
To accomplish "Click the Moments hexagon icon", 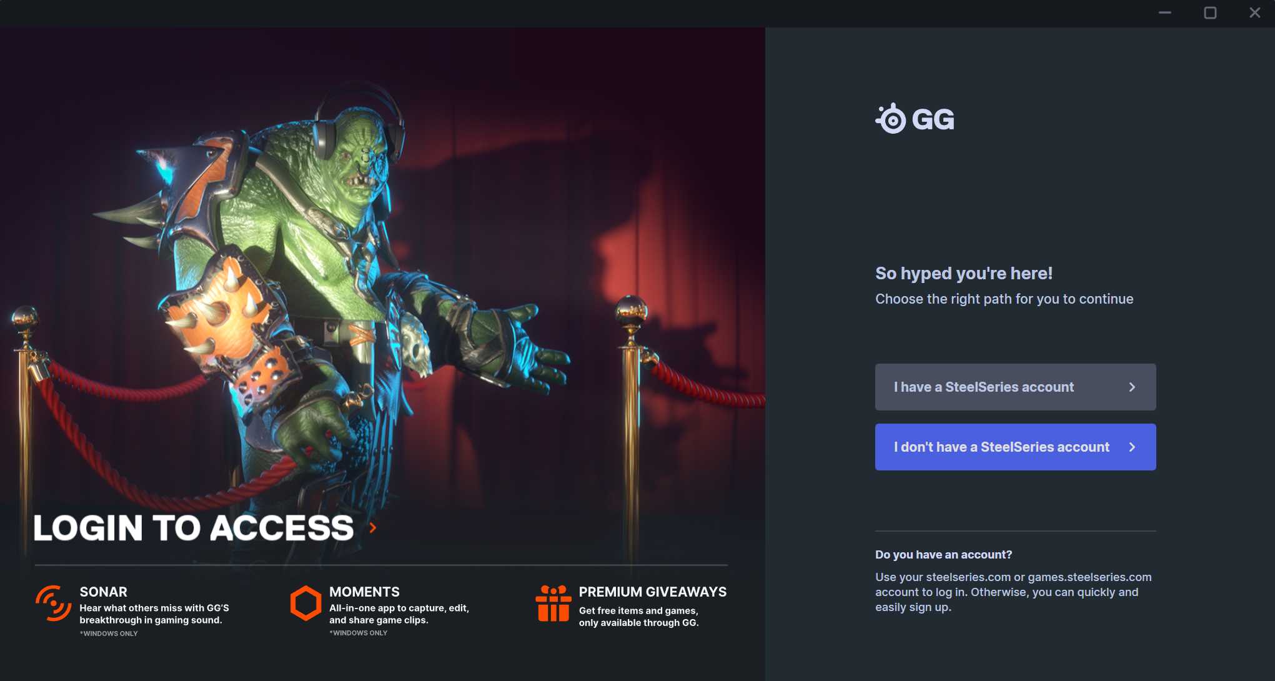I will point(305,603).
